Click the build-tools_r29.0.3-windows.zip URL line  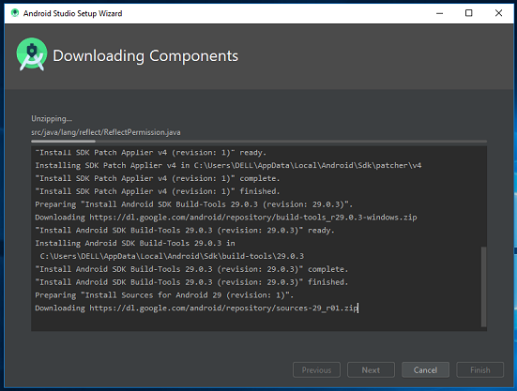click(x=226, y=218)
